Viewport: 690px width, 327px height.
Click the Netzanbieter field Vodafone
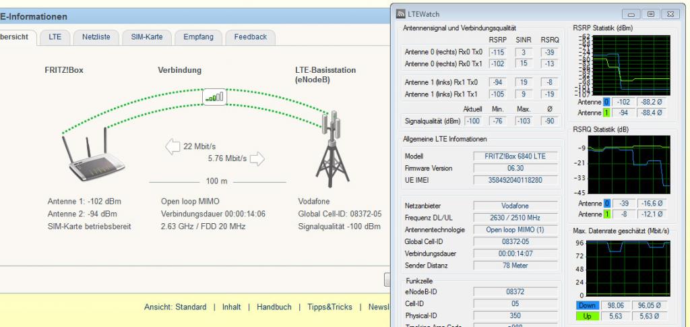tap(515, 206)
